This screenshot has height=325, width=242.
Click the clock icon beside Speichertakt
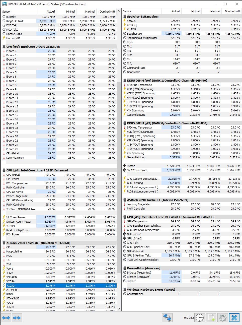tap(125, 34)
